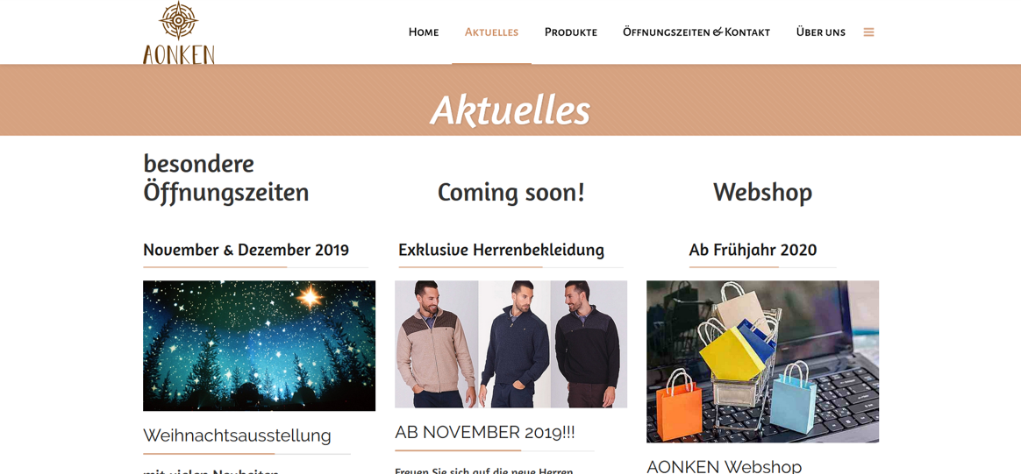Click the Weihnachtsausstellung heading

(237, 435)
